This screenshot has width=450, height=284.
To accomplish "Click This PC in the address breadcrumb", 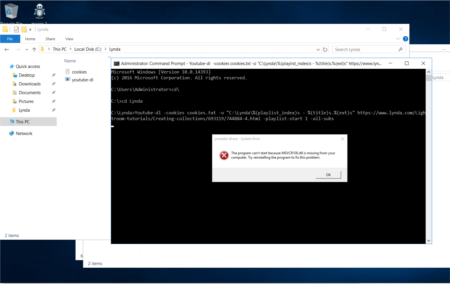I will [60, 49].
